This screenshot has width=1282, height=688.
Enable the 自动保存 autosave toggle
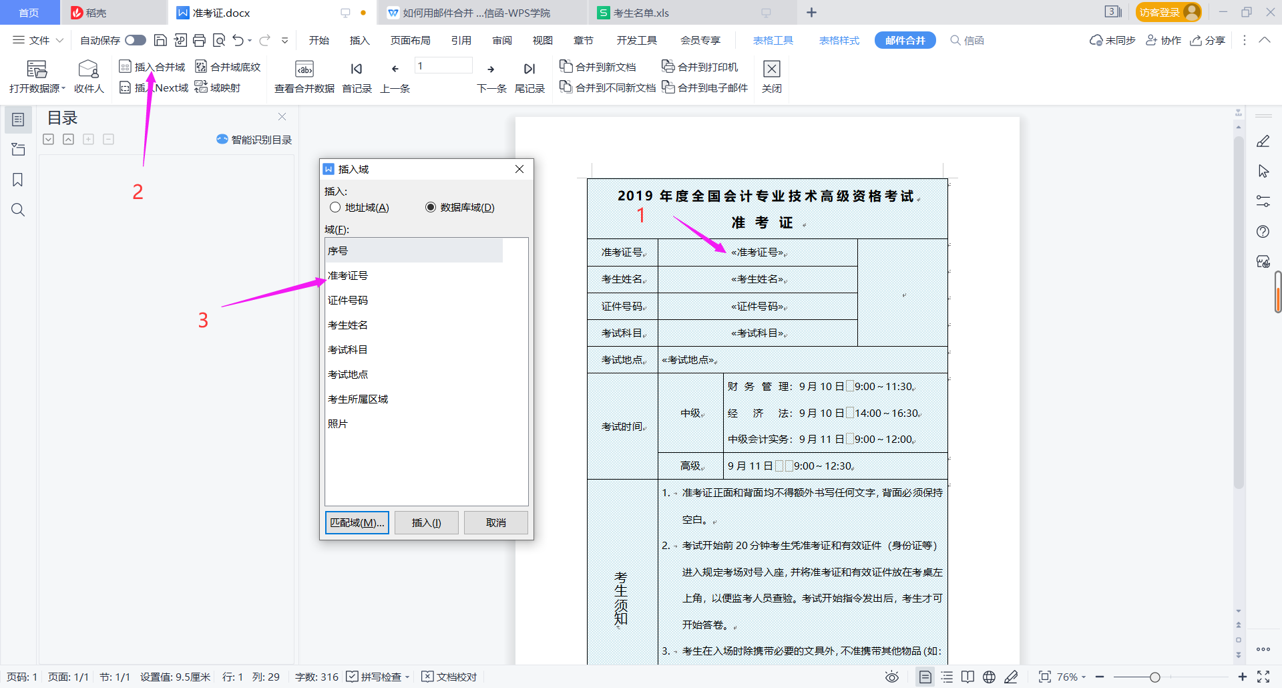coord(136,40)
